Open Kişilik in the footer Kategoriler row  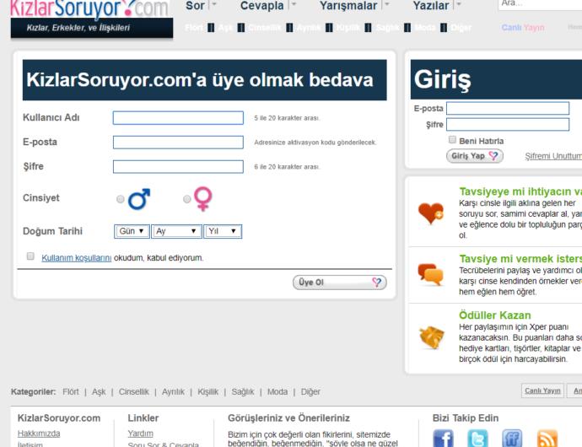pos(207,391)
